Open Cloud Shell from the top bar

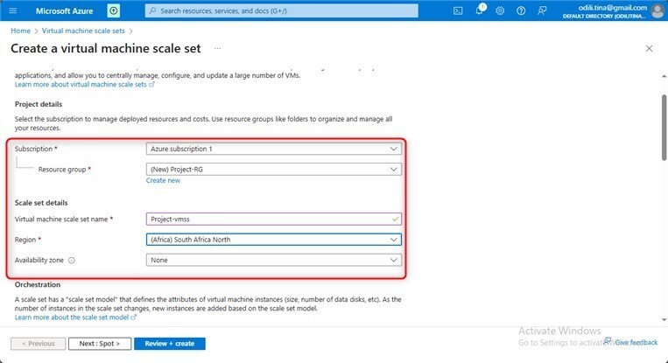[x=458, y=10]
